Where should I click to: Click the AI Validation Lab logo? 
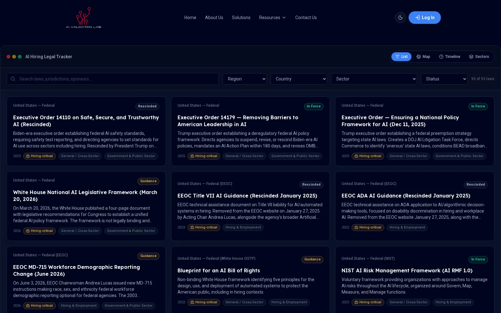(83, 18)
